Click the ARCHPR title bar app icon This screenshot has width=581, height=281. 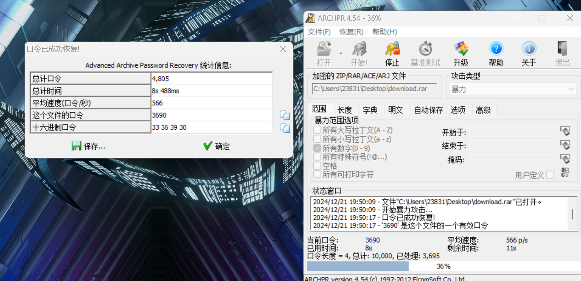pos(311,18)
